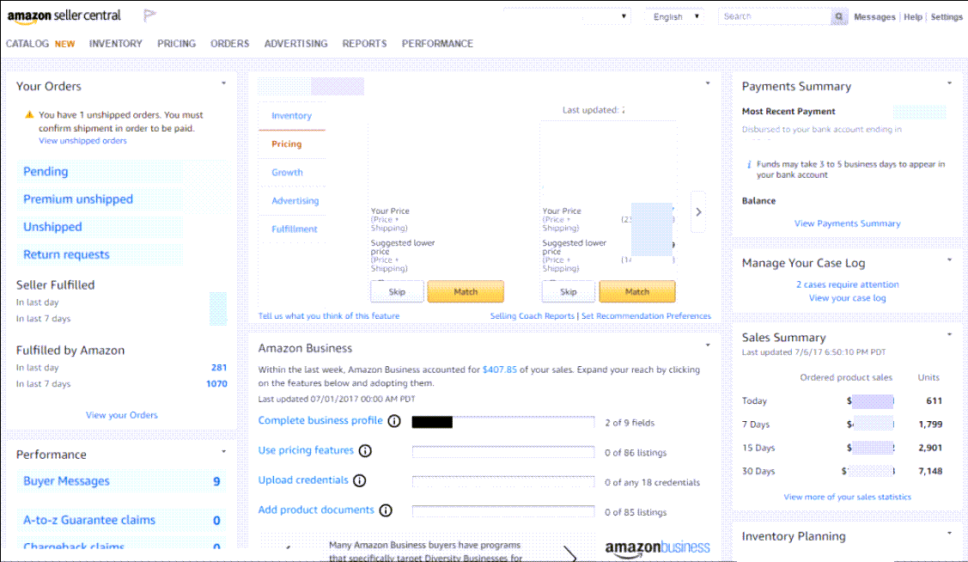This screenshot has width=968, height=562.
Task: Open the ADVERTISING menu
Action: pos(295,44)
